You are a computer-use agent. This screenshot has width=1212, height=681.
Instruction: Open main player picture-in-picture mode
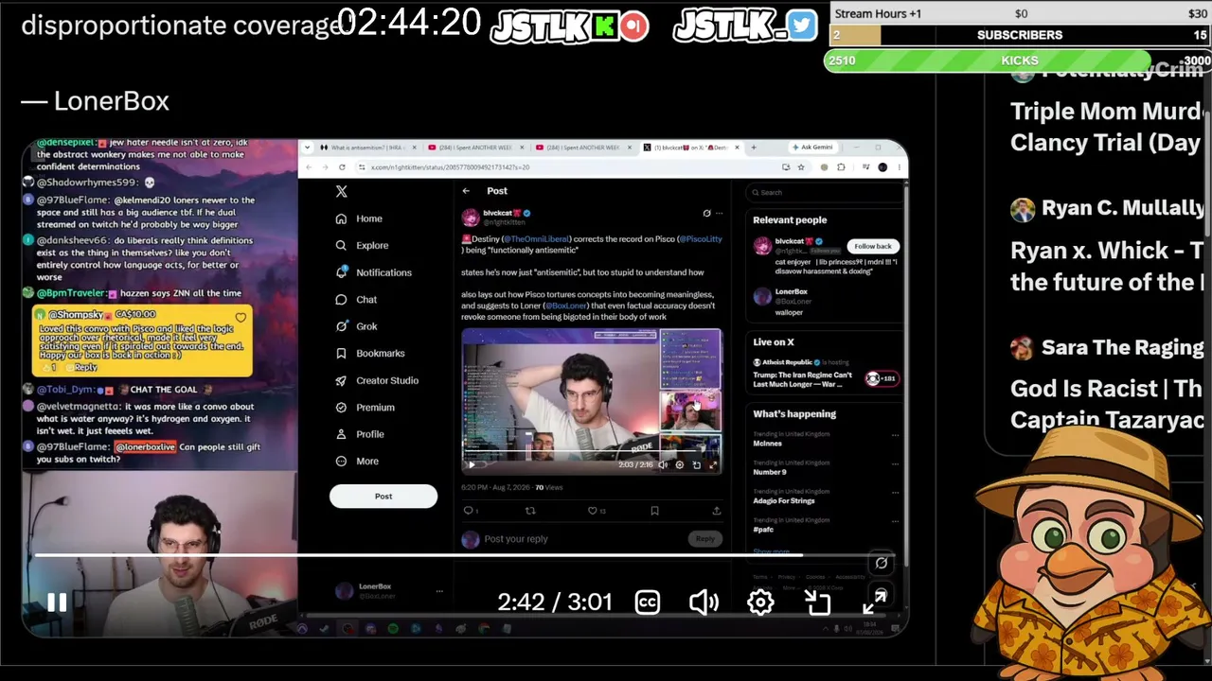817,602
